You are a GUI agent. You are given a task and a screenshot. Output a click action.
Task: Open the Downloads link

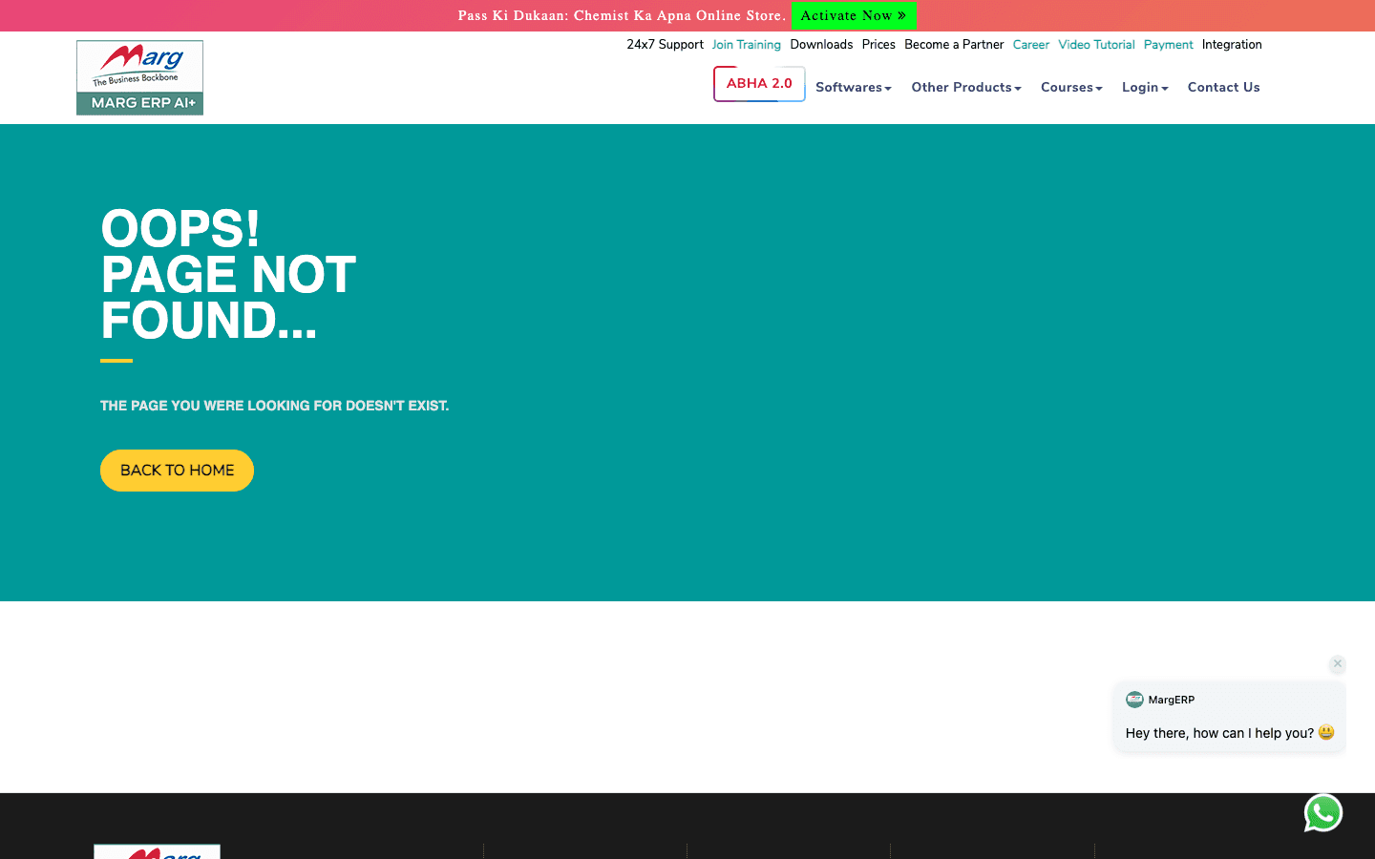click(x=821, y=45)
